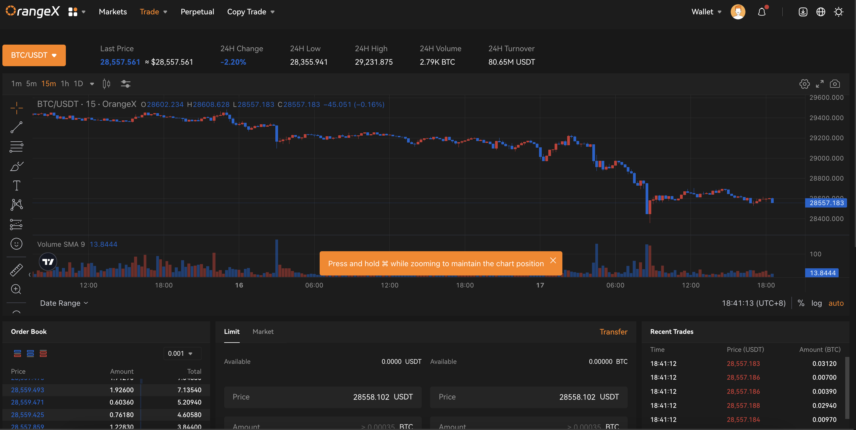Toggle percent scale on the chart
This screenshot has height=430, width=856.
(801, 303)
